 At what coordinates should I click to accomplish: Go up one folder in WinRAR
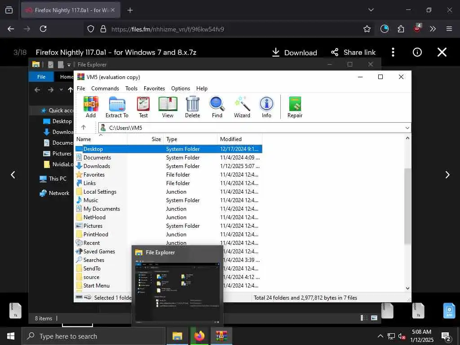[83, 127]
